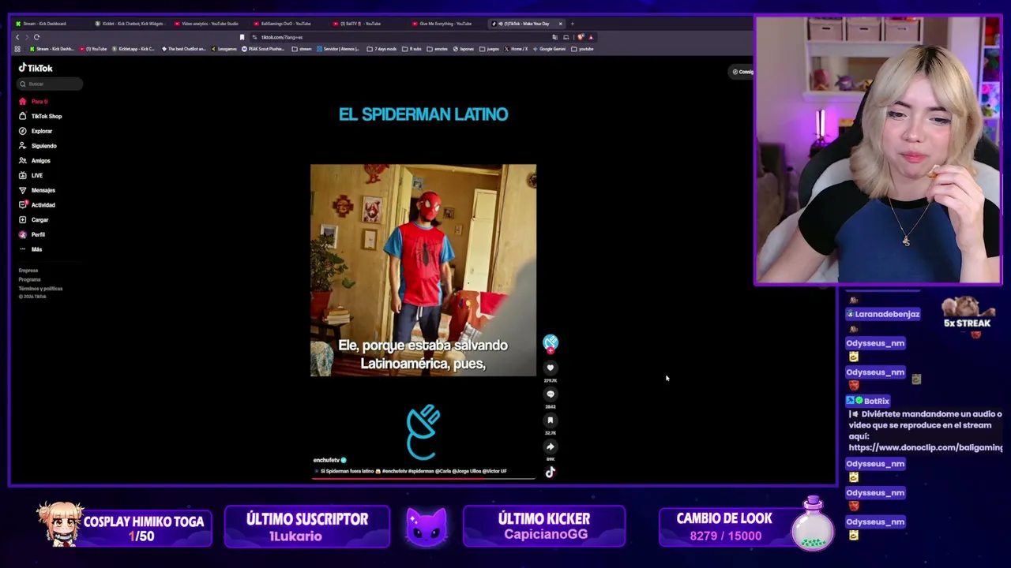The image size is (1011, 568).
Task: Click the Buscar search field
Action: pyautogui.click(x=51, y=84)
